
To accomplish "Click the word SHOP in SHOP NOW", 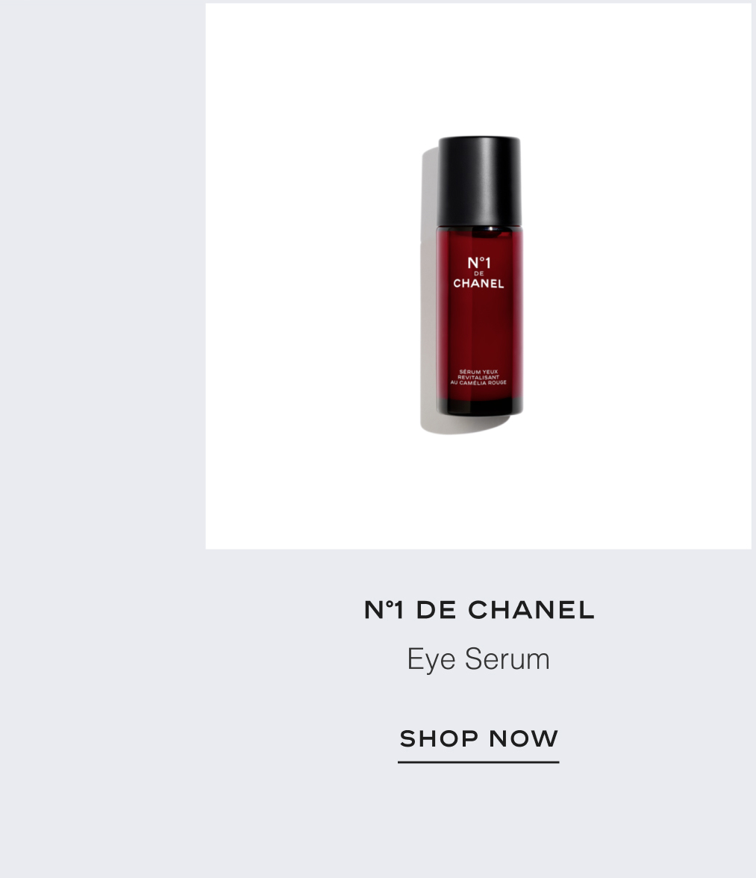I will (440, 738).
